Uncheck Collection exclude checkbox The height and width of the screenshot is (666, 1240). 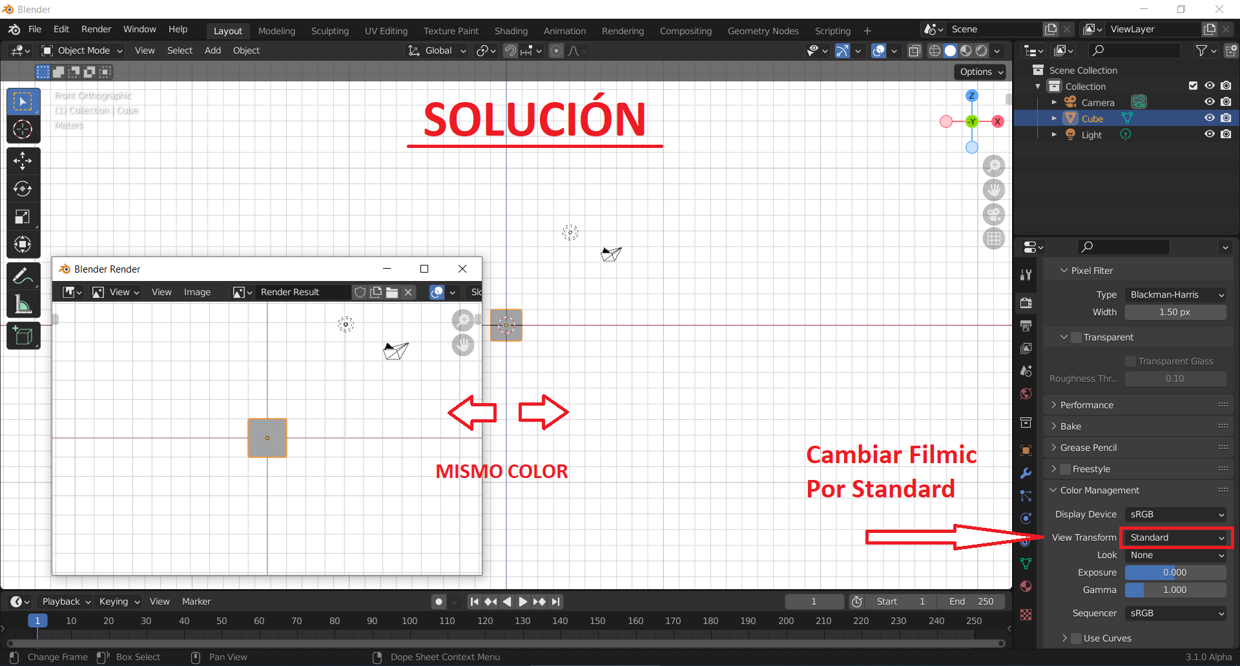click(1193, 86)
